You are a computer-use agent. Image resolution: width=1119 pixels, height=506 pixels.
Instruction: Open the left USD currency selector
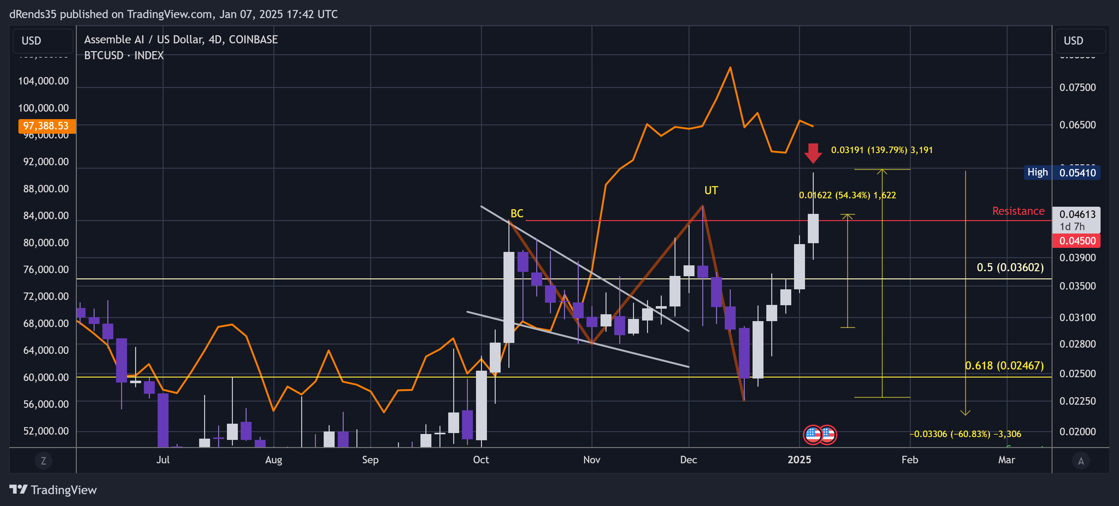click(x=42, y=41)
